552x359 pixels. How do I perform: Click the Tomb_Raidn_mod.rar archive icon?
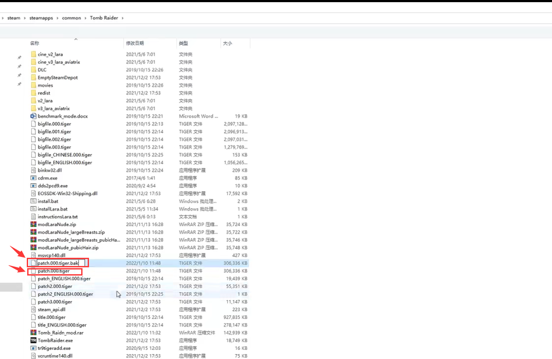coord(34,333)
